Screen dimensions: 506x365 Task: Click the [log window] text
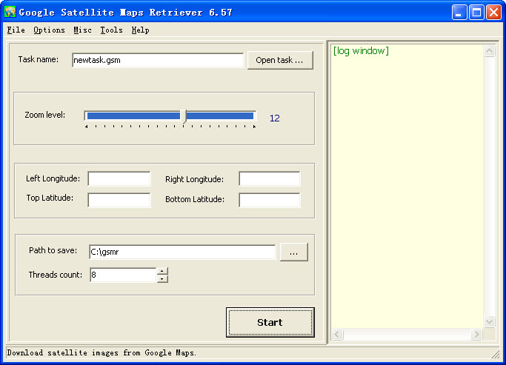click(x=361, y=51)
